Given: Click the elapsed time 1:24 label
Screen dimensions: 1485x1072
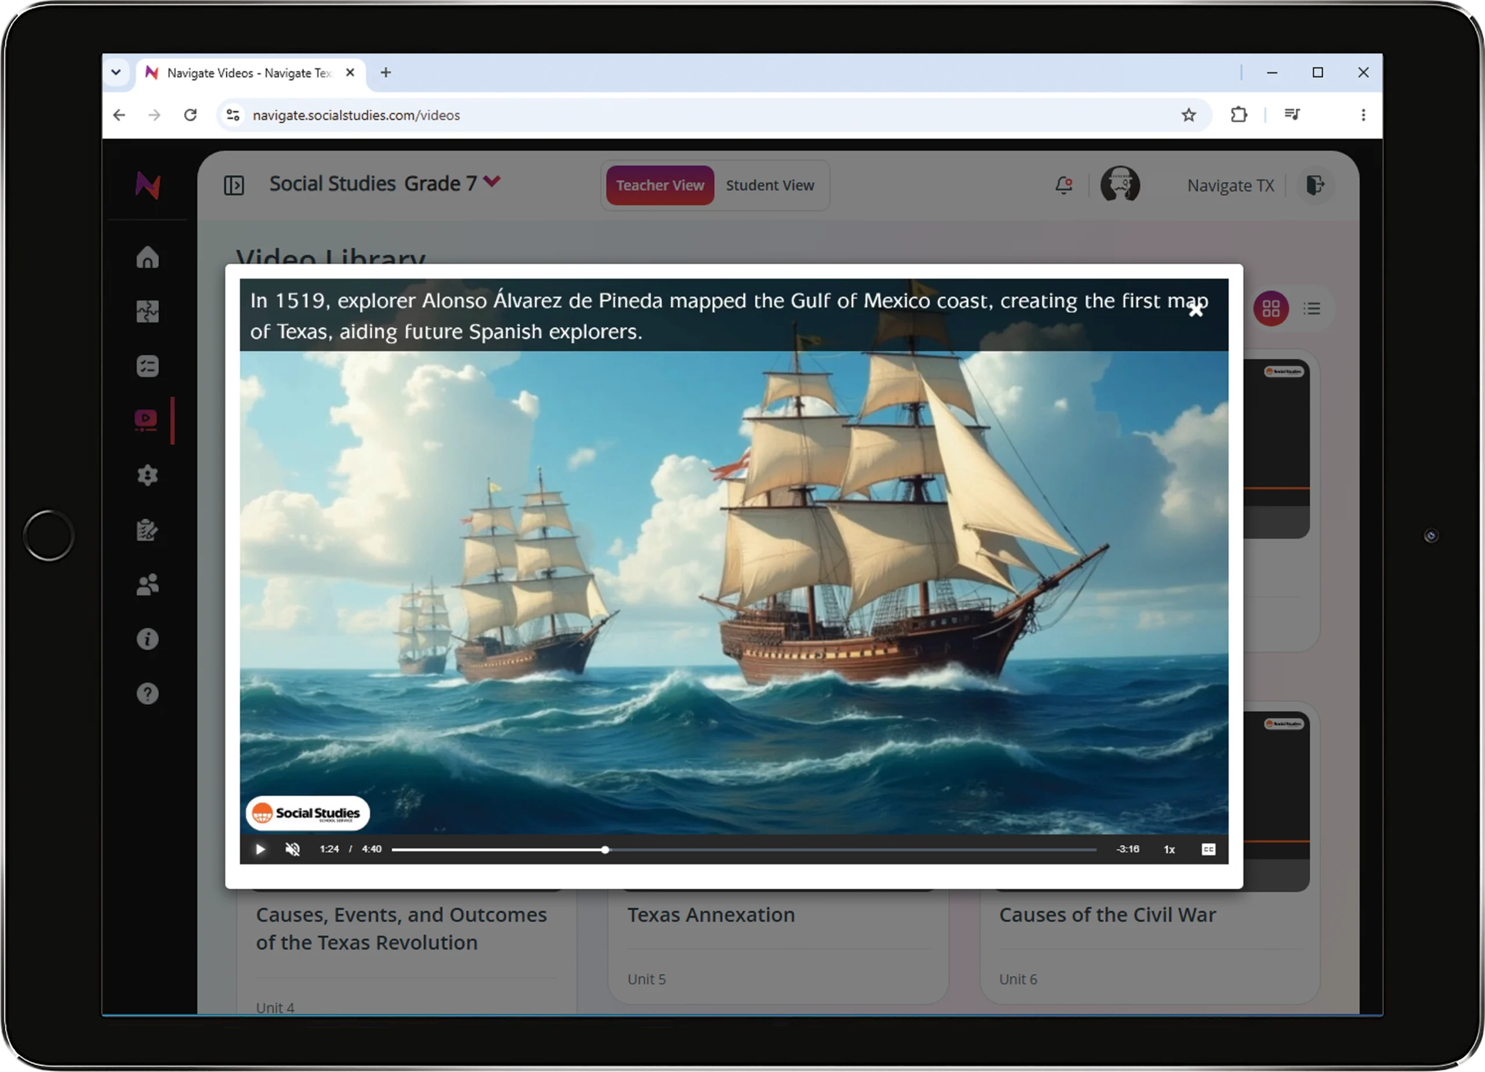Looking at the screenshot, I should click(329, 849).
